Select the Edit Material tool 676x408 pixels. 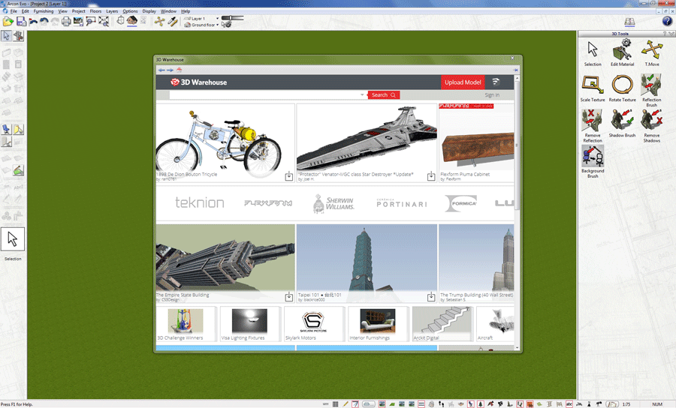(x=622, y=52)
